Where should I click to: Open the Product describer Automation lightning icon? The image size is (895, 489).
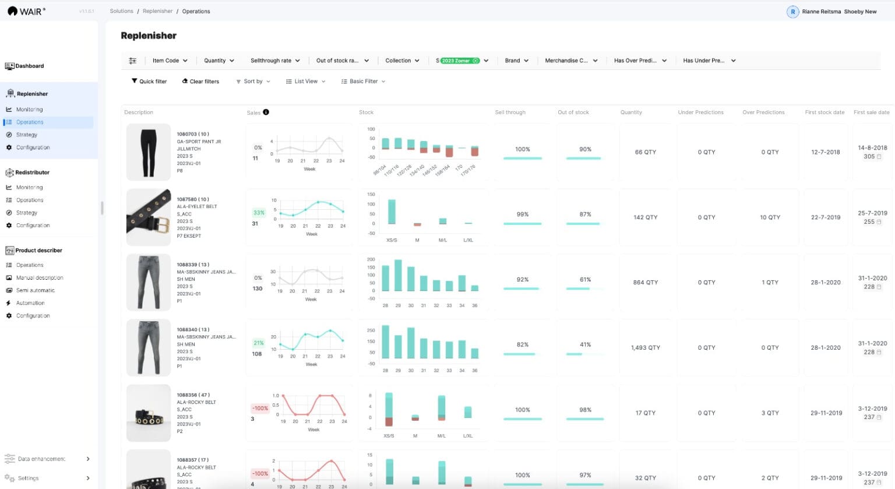point(10,302)
